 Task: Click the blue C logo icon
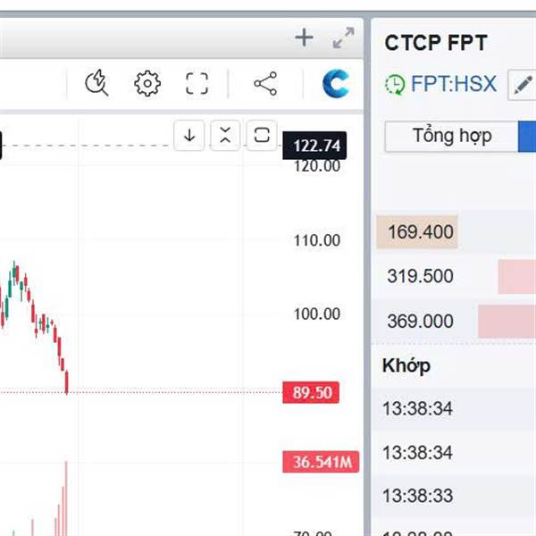(x=336, y=84)
